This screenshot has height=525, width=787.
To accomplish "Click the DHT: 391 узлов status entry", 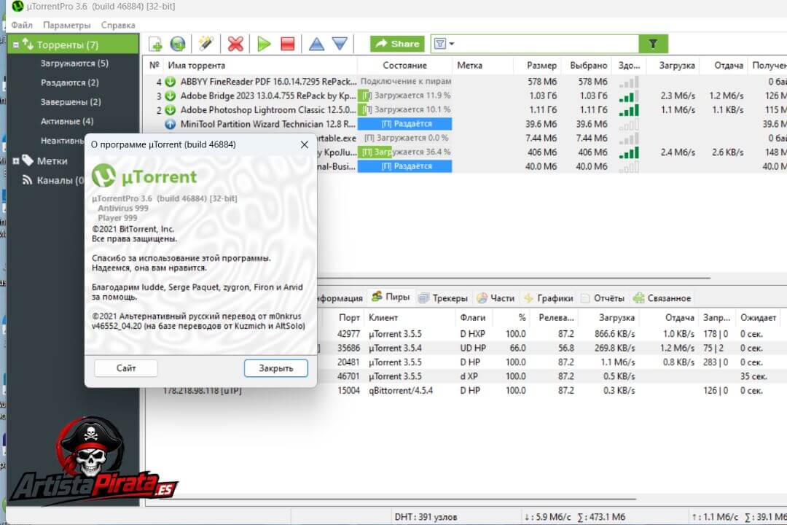I will pos(426,516).
